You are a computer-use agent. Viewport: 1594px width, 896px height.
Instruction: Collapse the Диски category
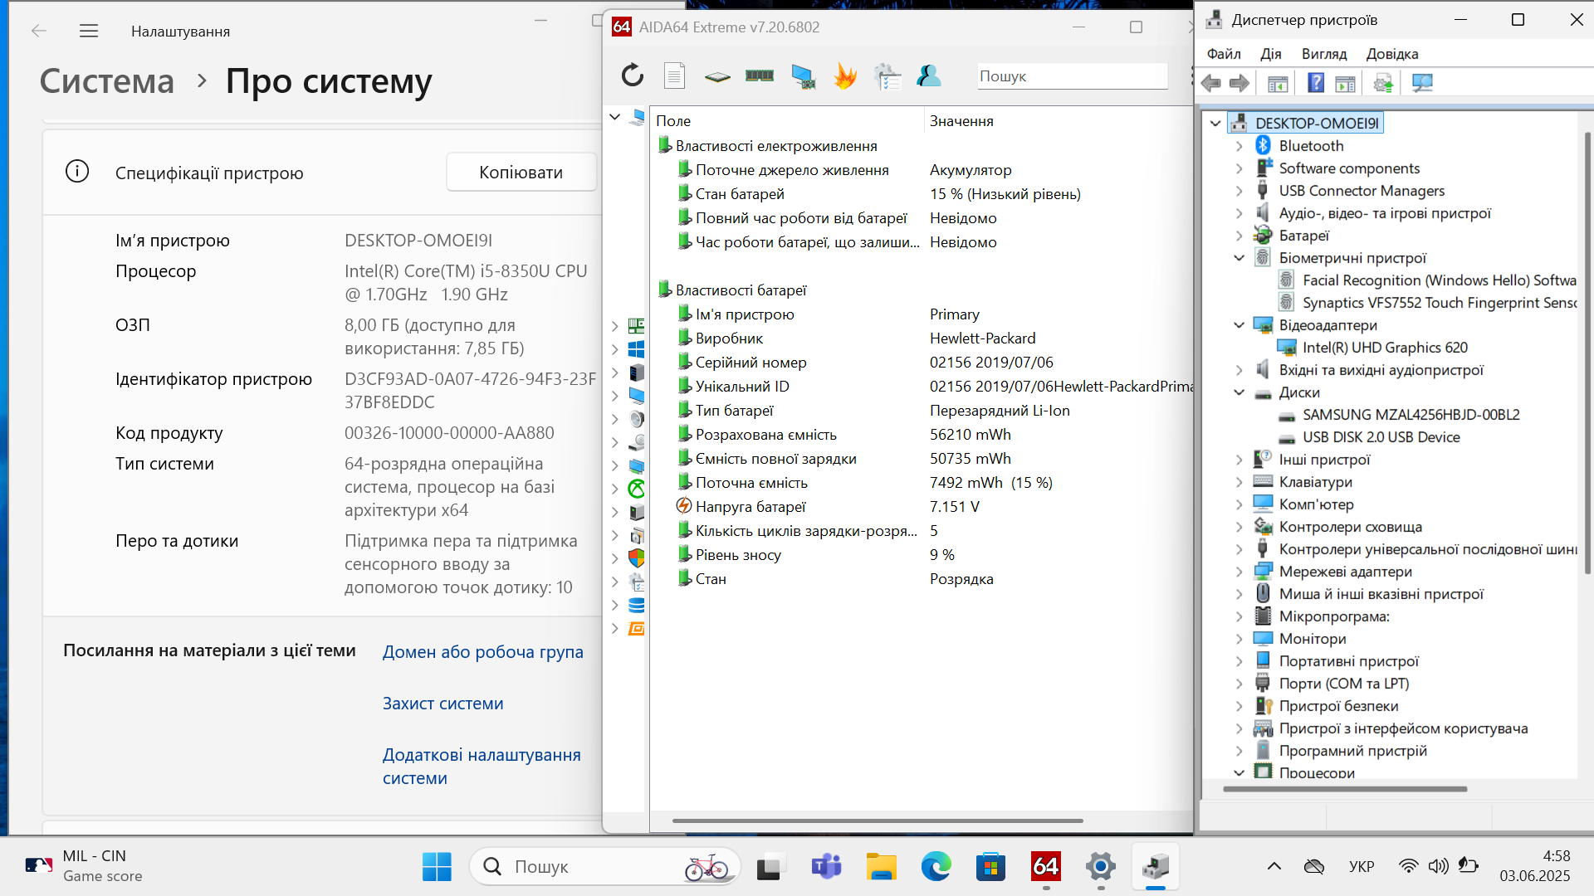[1239, 392]
